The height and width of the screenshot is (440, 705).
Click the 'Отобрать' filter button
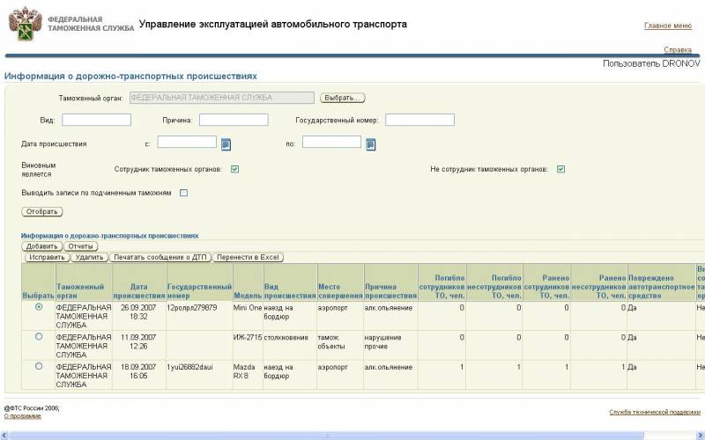(41, 211)
